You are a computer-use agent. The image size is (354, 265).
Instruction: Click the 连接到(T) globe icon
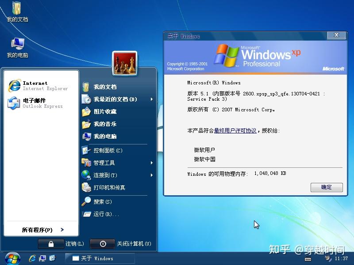(86, 175)
